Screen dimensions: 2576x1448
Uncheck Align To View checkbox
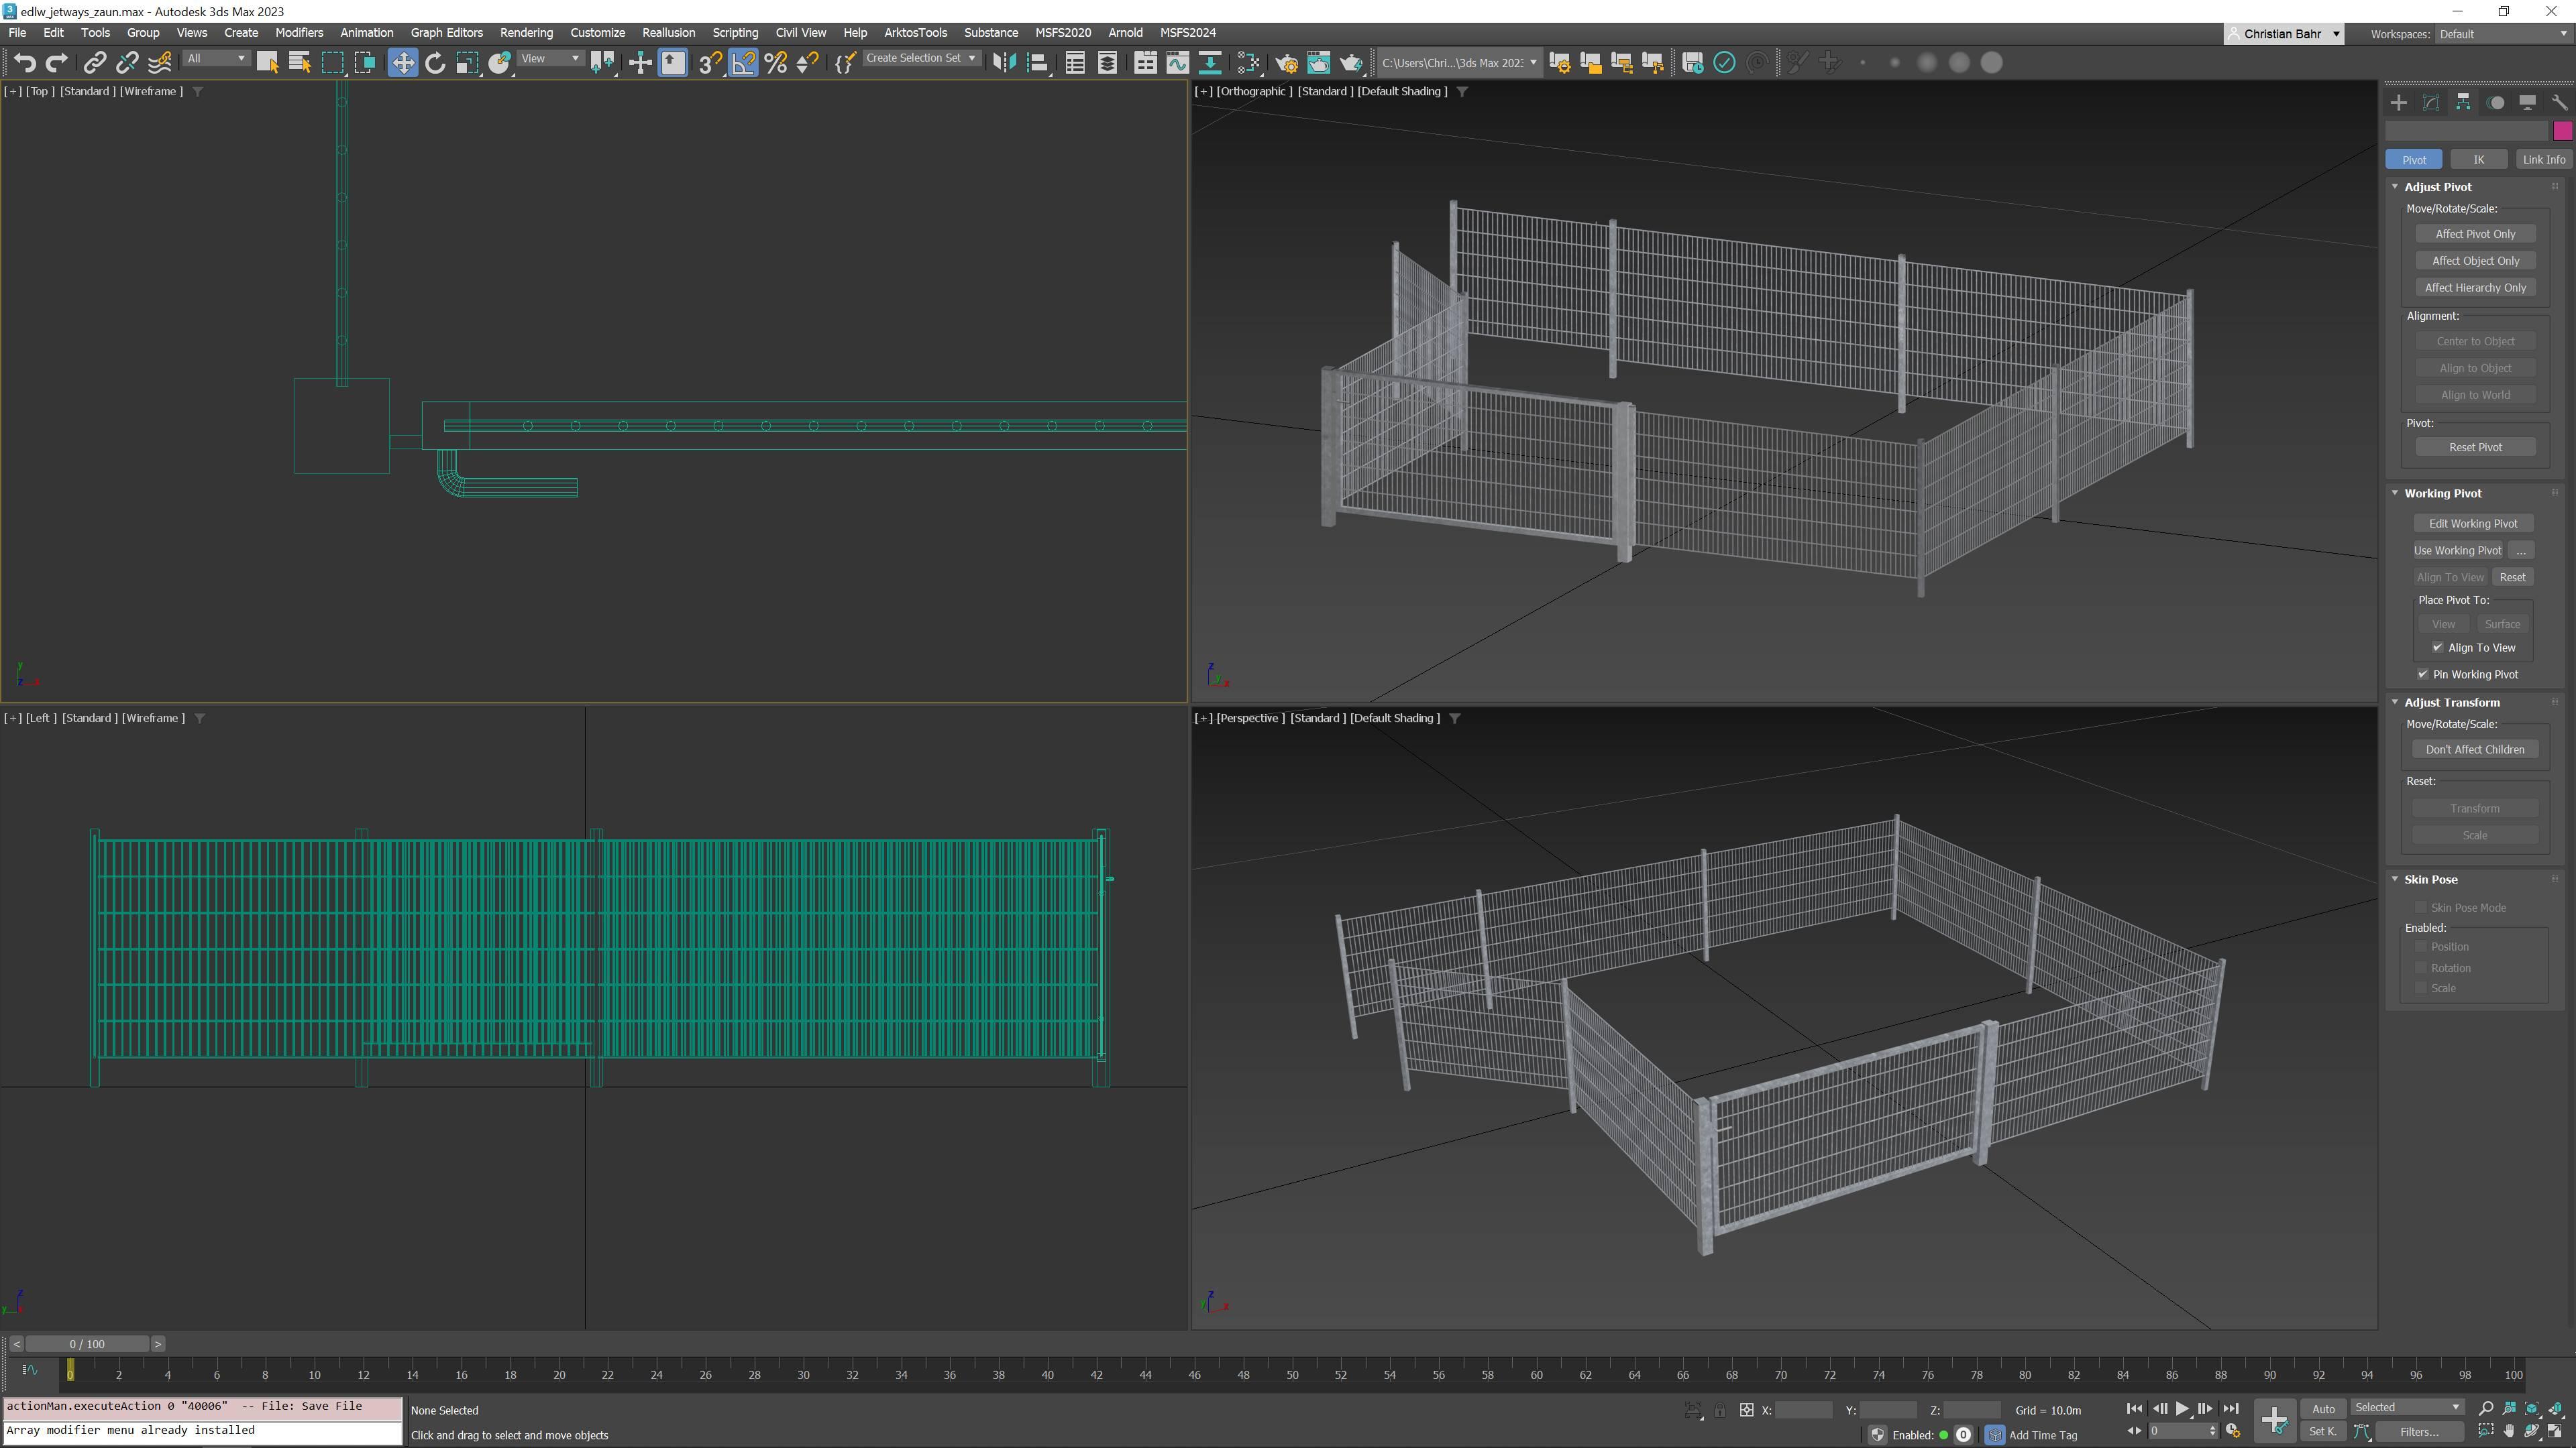pyautogui.click(x=2438, y=648)
